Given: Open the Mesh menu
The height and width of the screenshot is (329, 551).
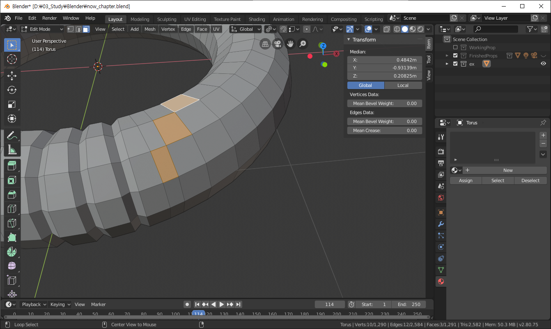Looking at the screenshot, I should pos(150,29).
